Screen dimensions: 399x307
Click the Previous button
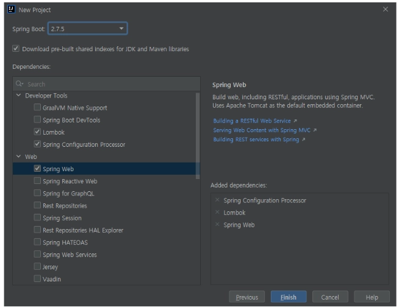click(247, 297)
